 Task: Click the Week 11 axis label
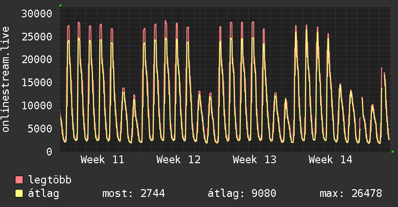click(102, 159)
